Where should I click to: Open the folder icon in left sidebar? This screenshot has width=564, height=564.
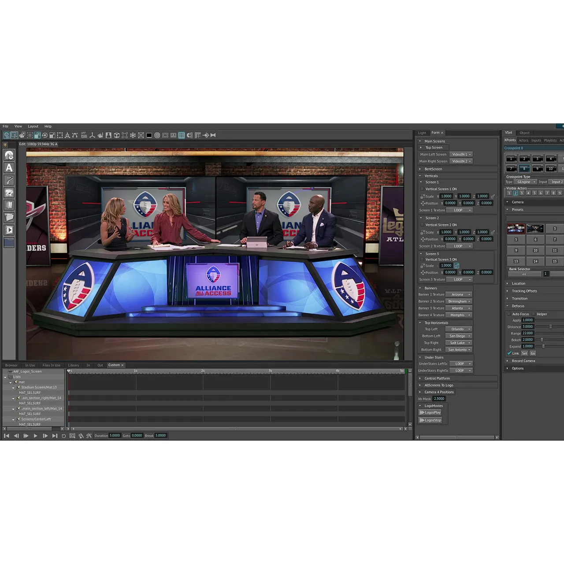[x=9, y=217]
